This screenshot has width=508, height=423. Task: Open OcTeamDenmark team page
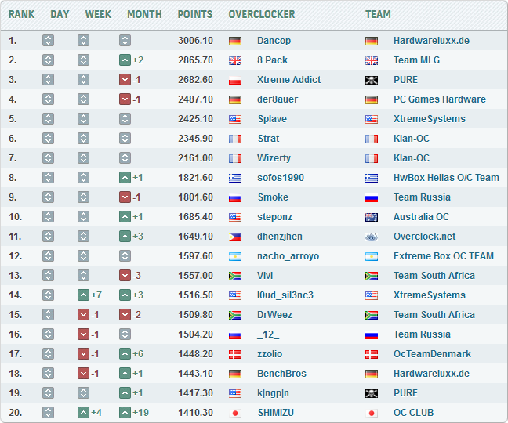tap(432, 354)
